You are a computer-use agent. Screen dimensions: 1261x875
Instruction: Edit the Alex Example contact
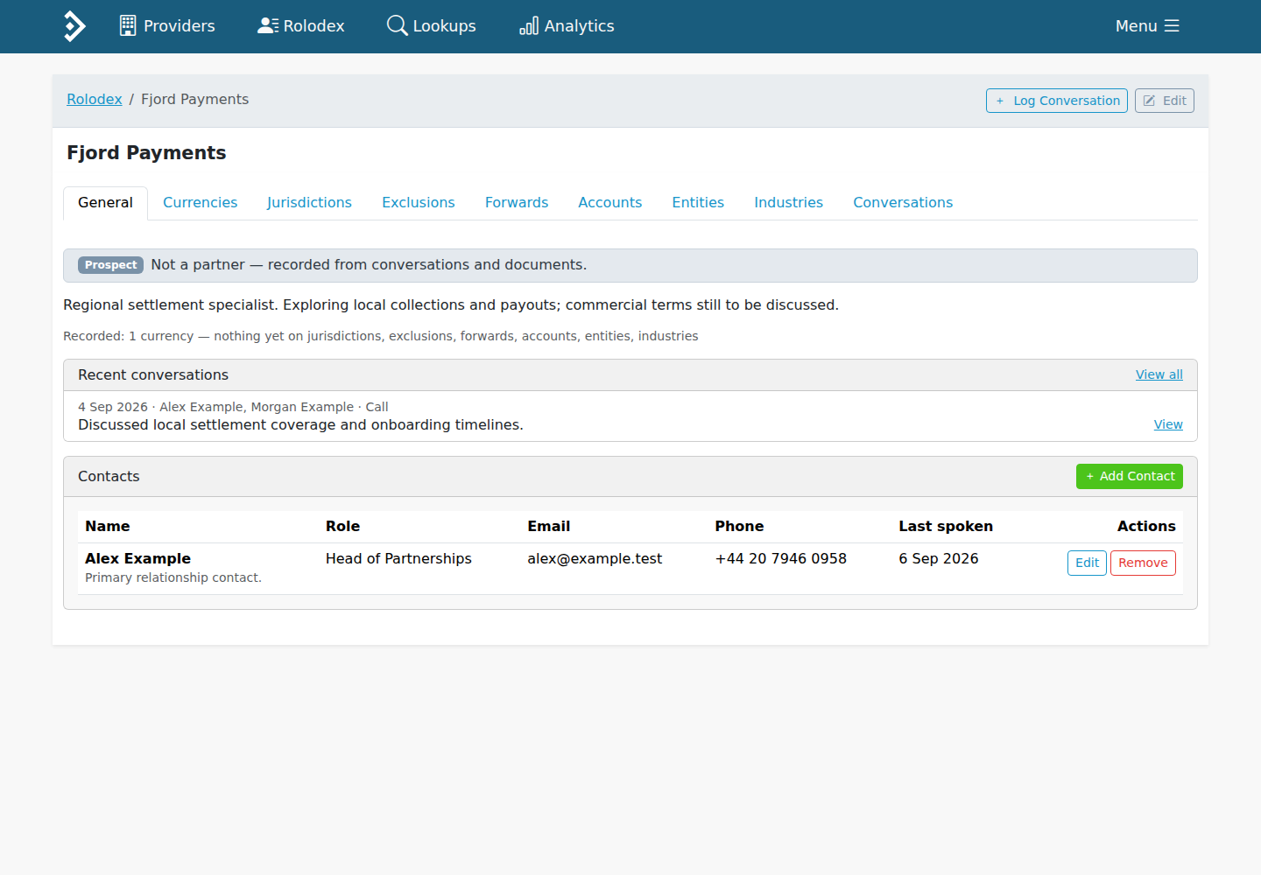[1088, 563]
